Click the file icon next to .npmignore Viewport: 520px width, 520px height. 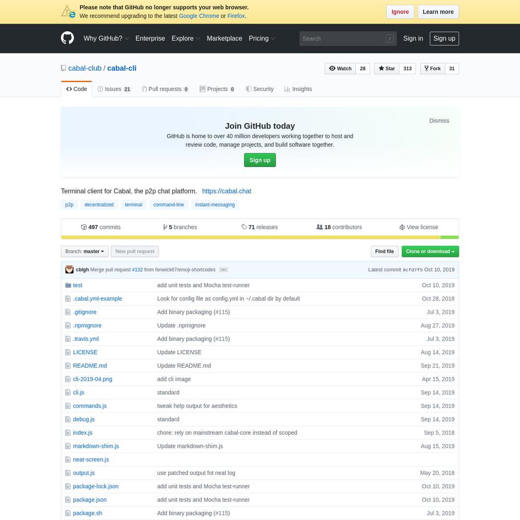click(68, 326)
